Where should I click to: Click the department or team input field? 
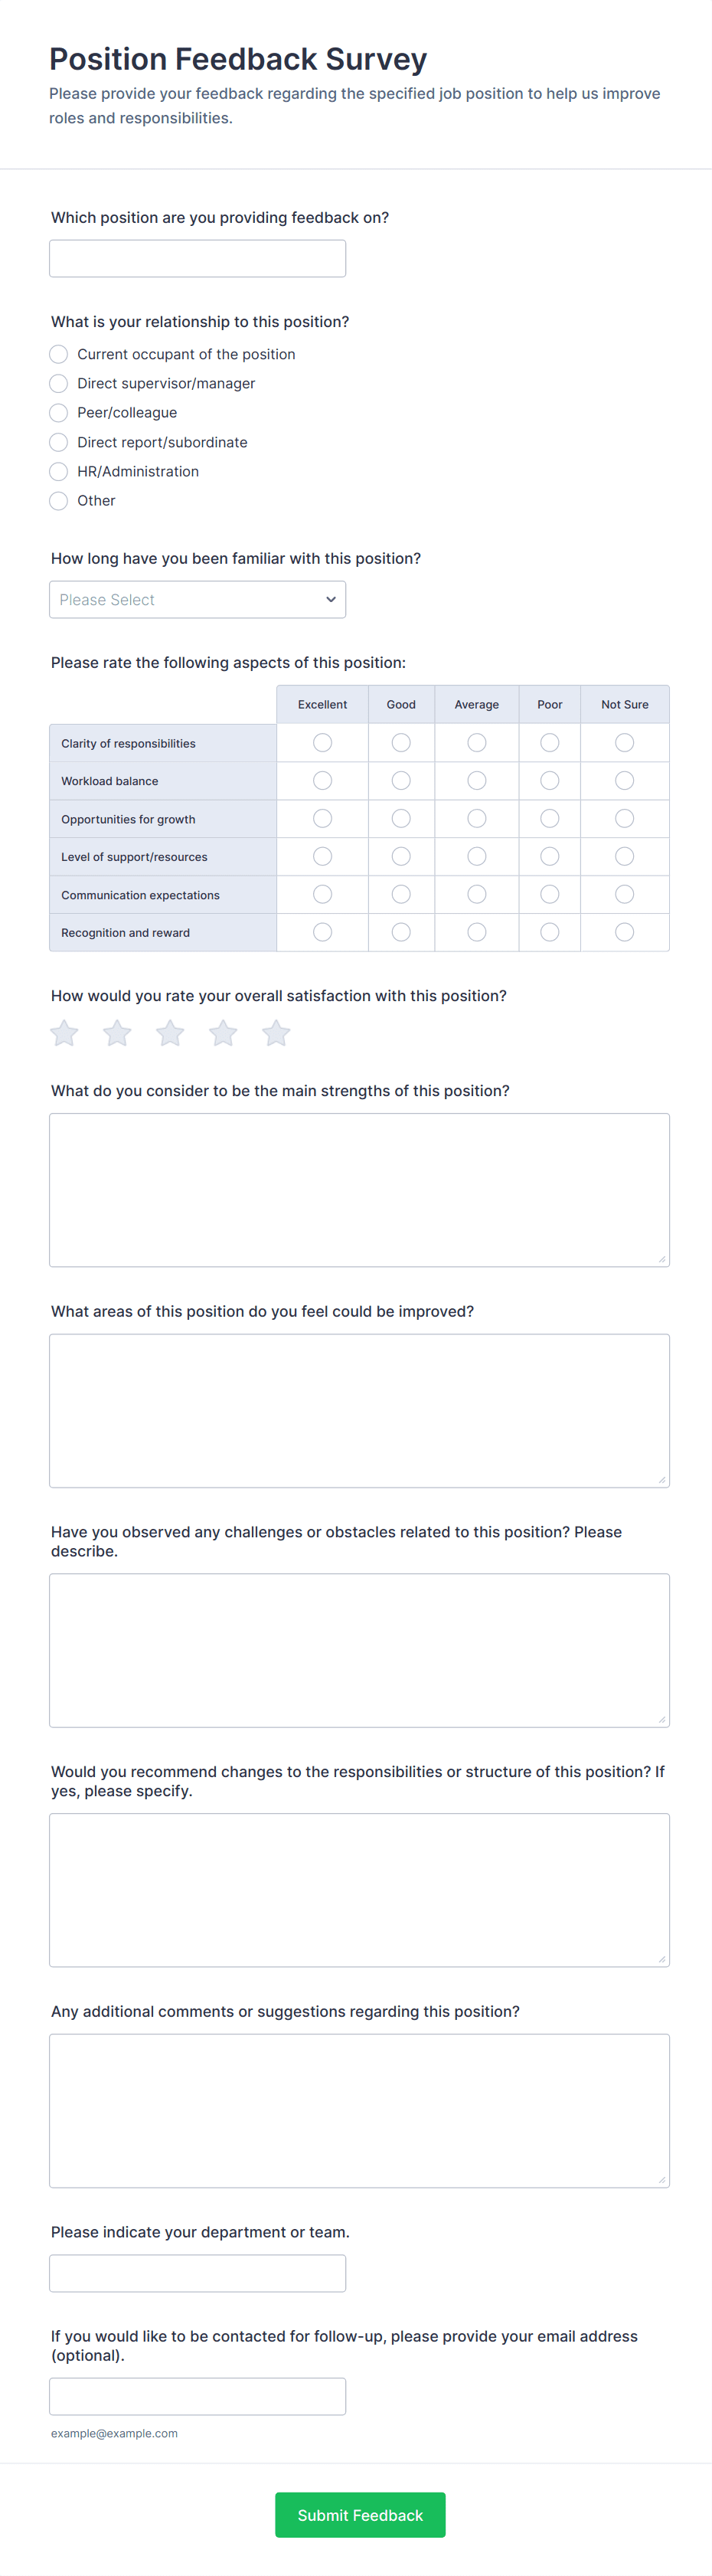[x=197, y=2273]
